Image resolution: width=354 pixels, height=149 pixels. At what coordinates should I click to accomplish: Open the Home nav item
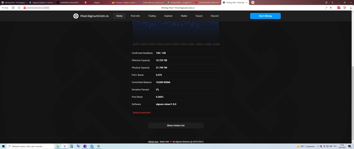119,16
